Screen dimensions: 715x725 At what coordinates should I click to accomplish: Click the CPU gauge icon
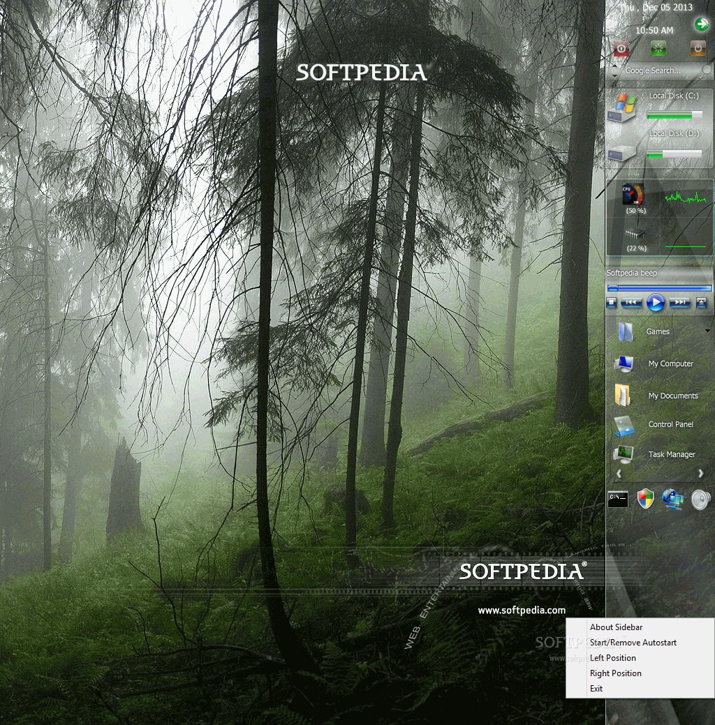[633, 194]
